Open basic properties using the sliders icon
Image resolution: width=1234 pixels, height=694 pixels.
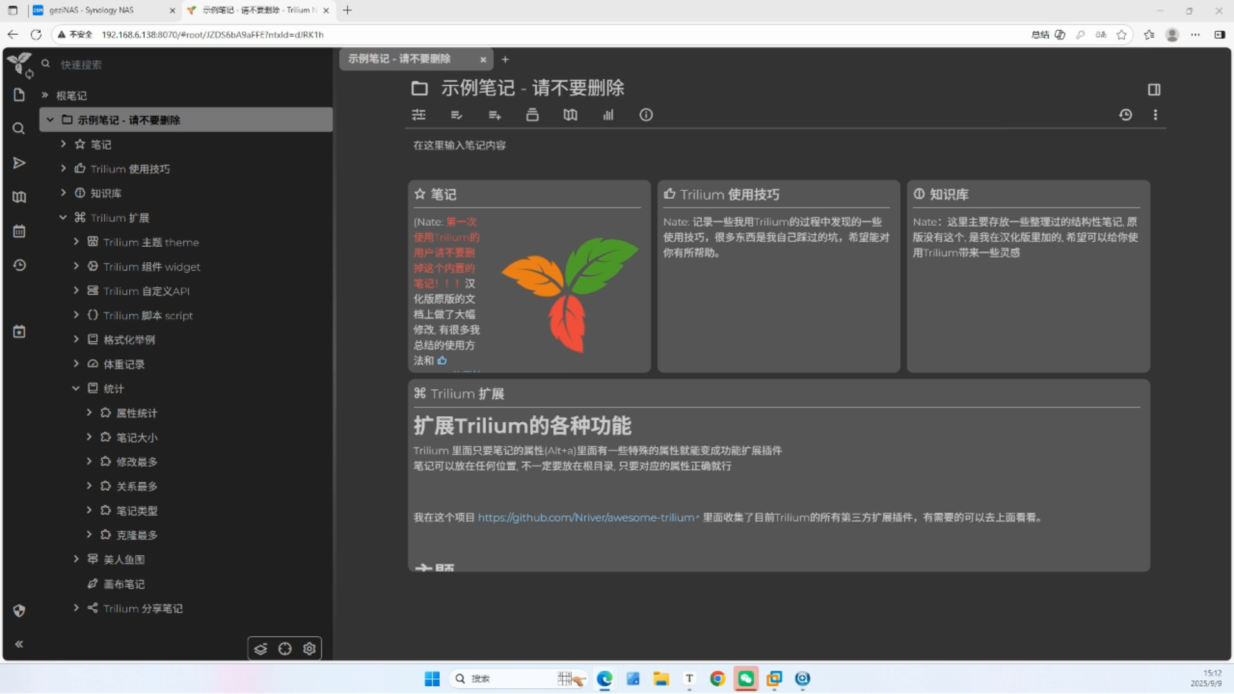click(418, 114)
